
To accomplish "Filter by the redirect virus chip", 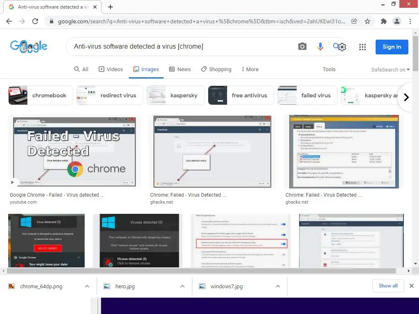I will tap(110, 95).
